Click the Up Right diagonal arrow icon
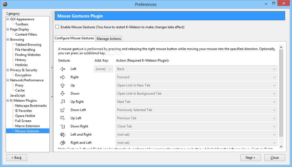 (63, 102)
